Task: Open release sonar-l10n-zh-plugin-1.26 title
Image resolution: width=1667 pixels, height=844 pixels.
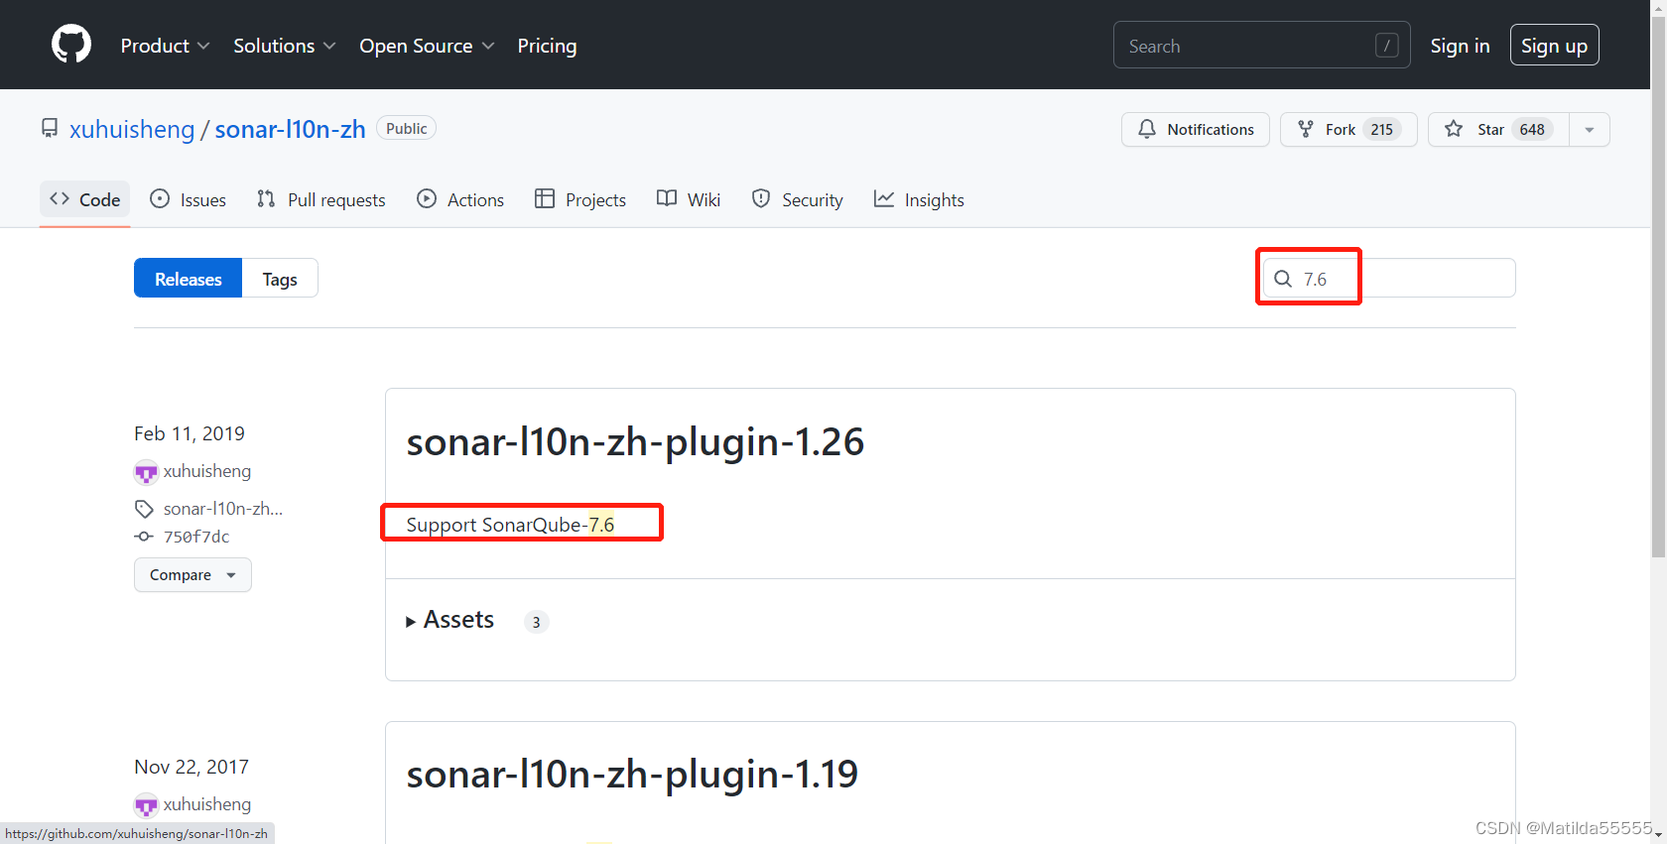Action: (x=635, y=441)
